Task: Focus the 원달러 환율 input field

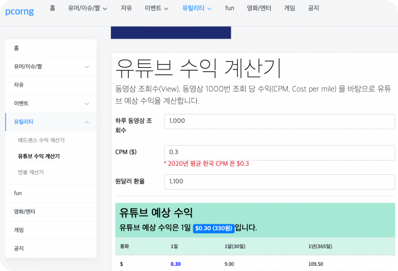Action: [280, 182]
